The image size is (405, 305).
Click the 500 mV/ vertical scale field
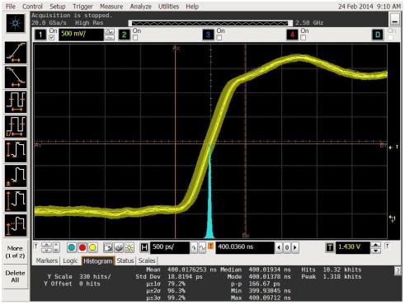tap(81, 35)
